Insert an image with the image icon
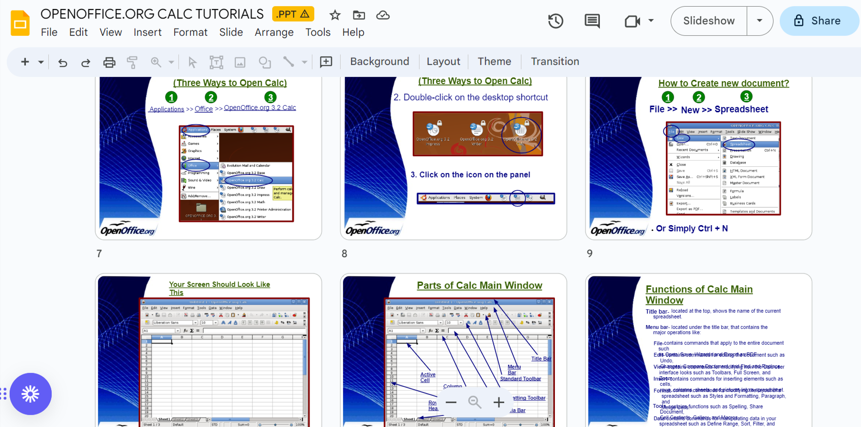Image resolution: width=861 pixels, height=427 pixels. [240, 62]
